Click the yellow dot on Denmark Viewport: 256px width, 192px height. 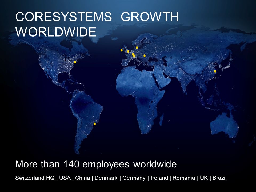(137, 47)
